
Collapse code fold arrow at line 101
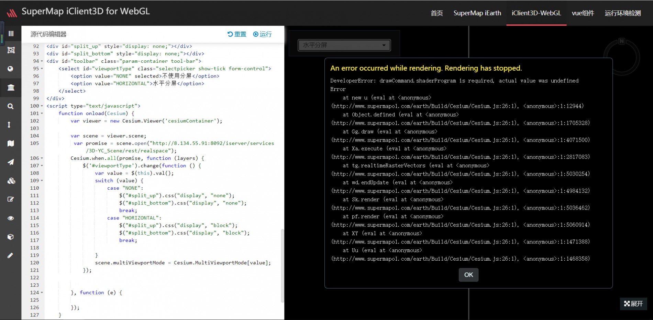tap(42, 114)
